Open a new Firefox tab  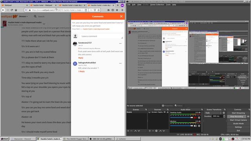click(x=118, y=5)
